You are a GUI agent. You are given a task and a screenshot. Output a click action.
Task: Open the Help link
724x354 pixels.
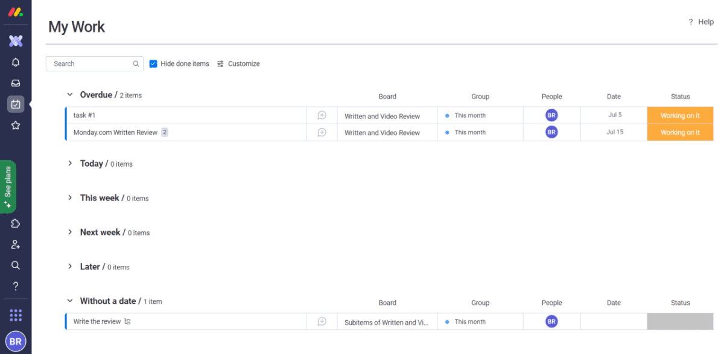701,22
